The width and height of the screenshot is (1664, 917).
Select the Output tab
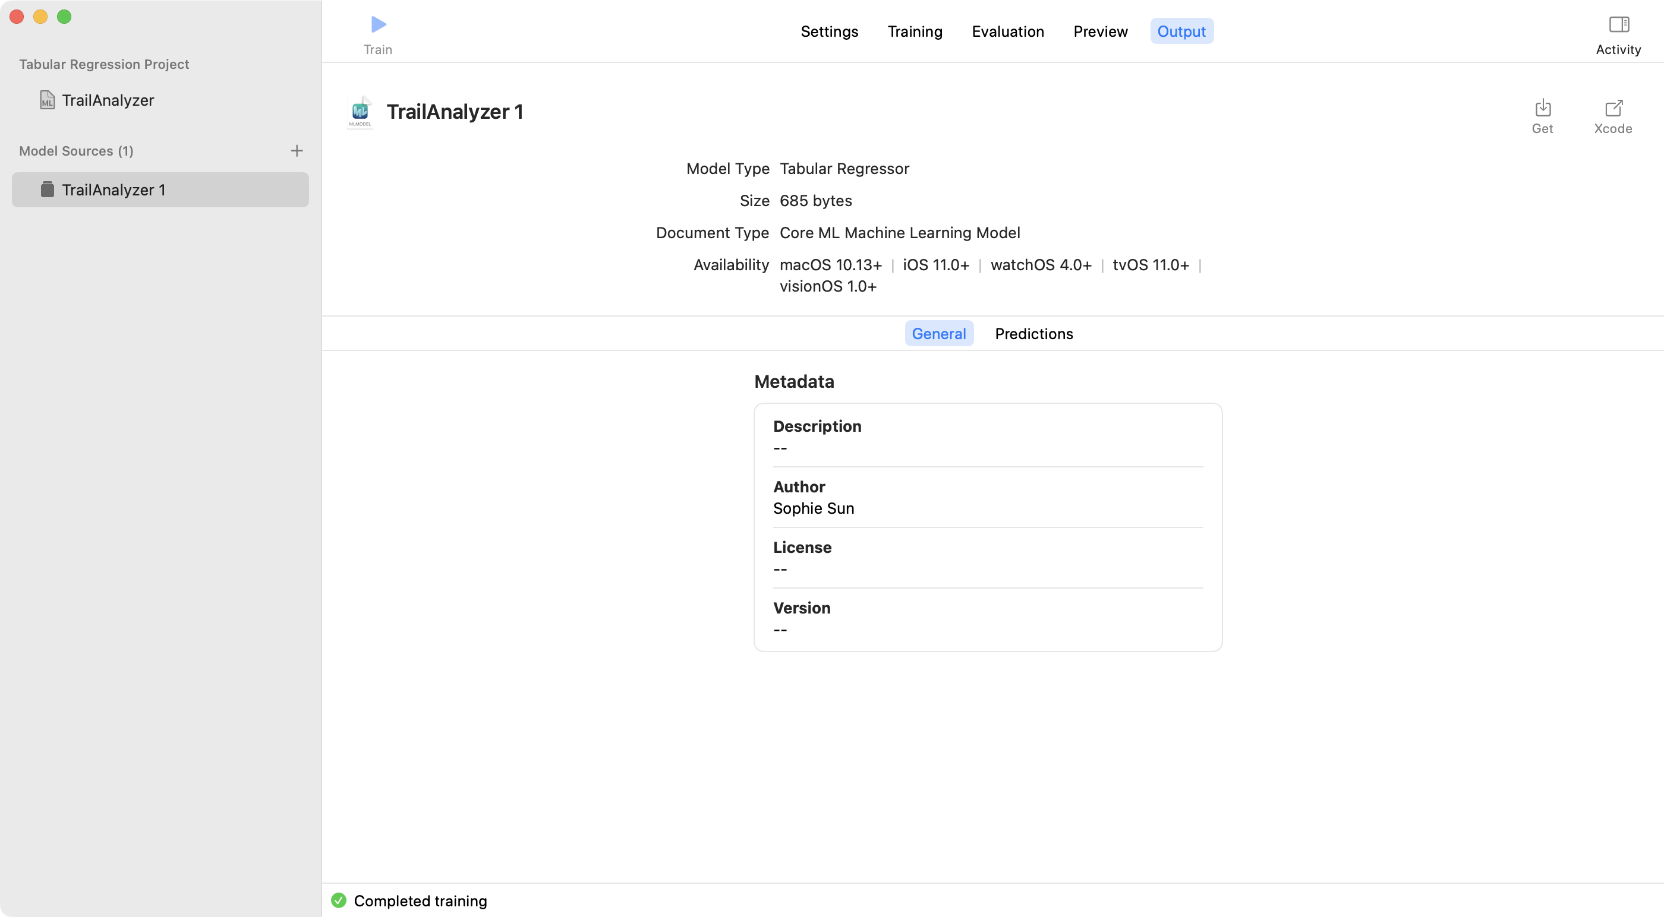pyautogui.click(x=1181, y=31)
